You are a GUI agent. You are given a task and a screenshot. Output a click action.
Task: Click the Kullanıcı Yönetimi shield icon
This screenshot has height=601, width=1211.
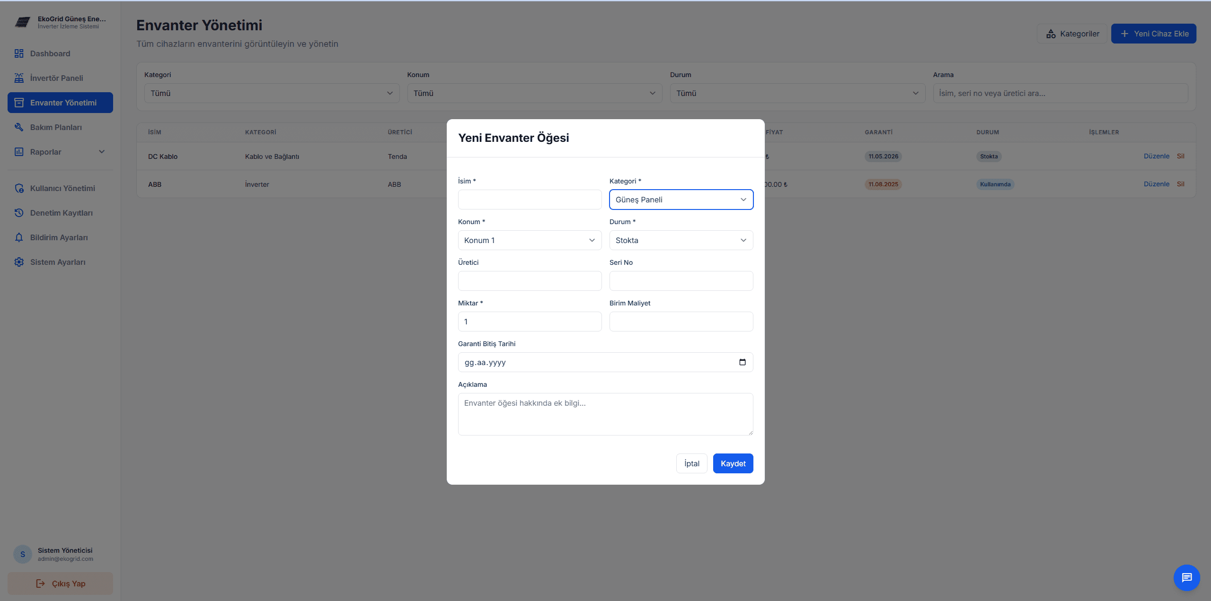coord(19,188)
